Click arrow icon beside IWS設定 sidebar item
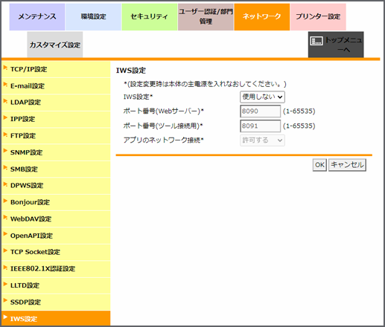 point(5,317)
